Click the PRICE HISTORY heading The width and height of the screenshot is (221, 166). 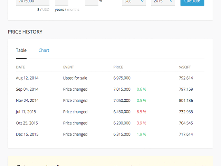click(x=25, y=32)
